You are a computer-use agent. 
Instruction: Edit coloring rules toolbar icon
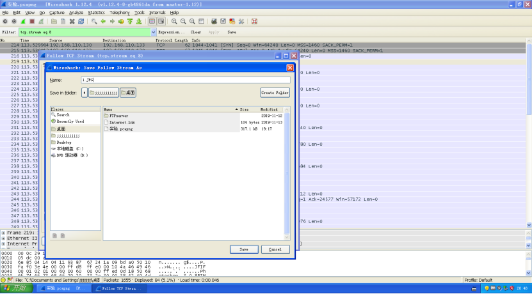[x=232, y=21]
